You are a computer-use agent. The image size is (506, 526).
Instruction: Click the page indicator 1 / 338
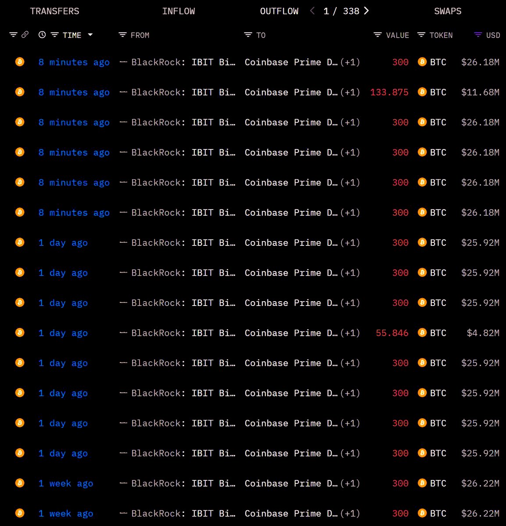(341, 11)
